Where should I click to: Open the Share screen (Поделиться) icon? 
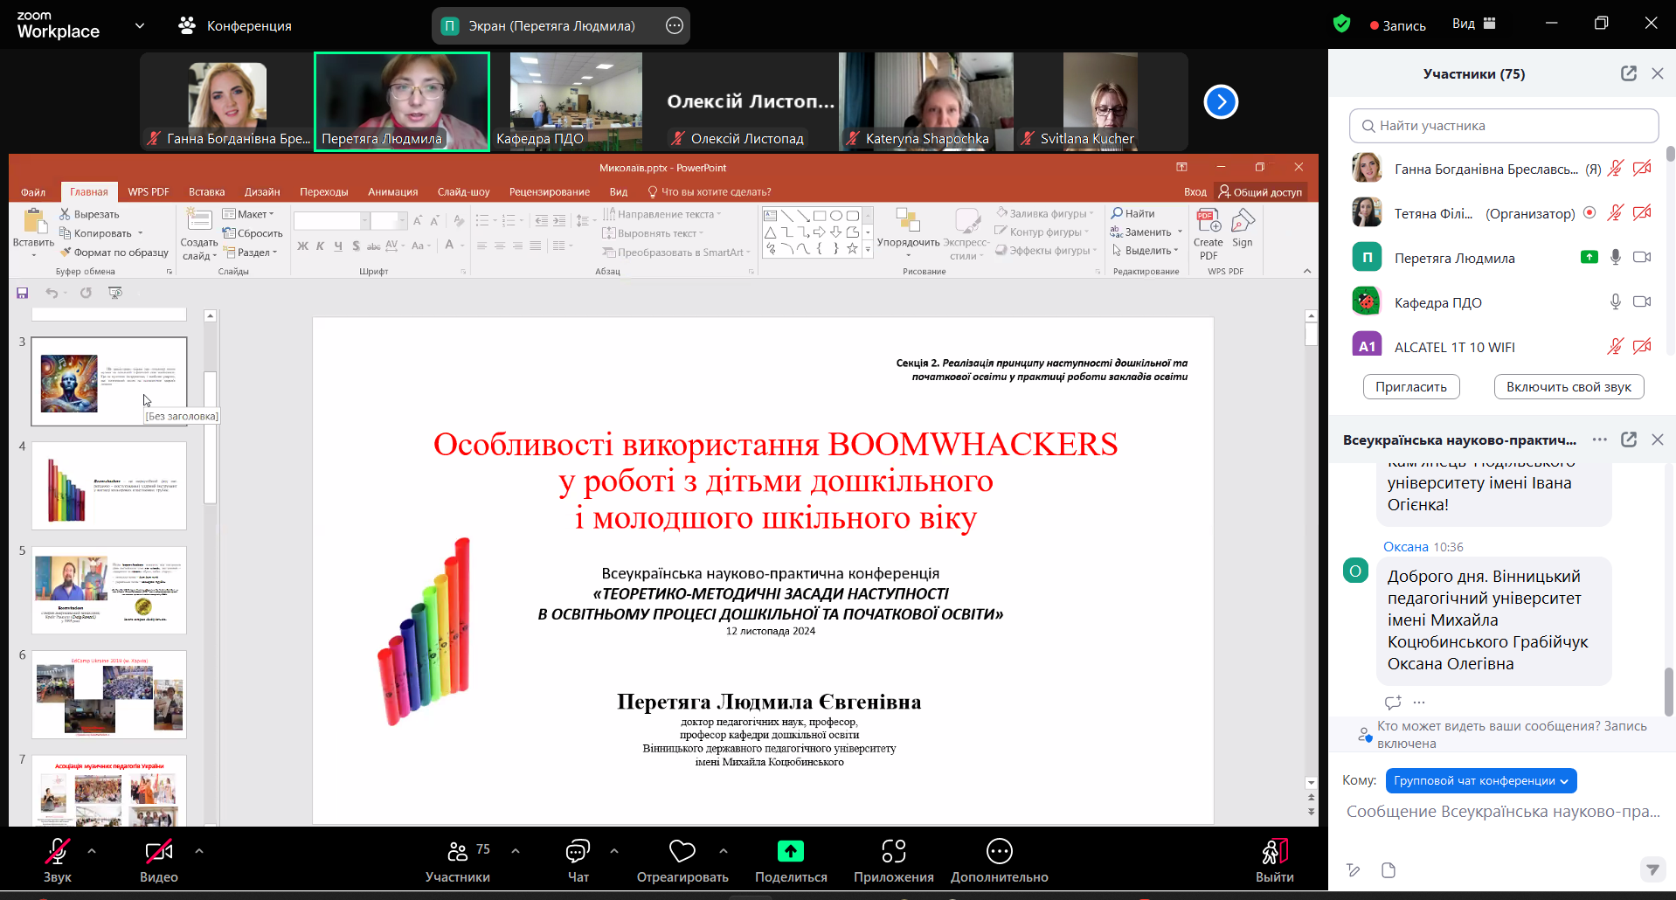(790, 851)
